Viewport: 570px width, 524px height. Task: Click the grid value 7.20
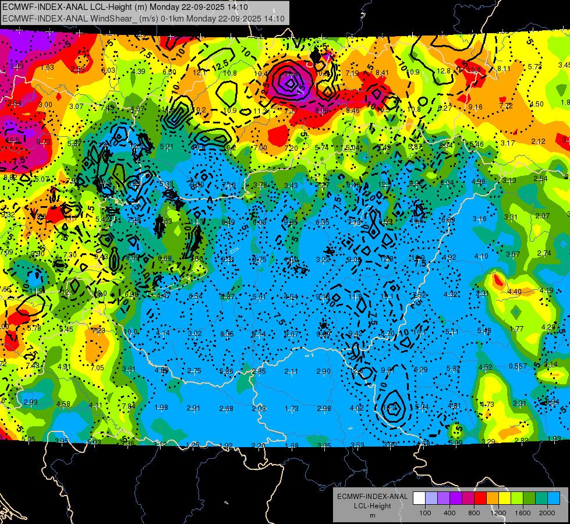[291, 148]
